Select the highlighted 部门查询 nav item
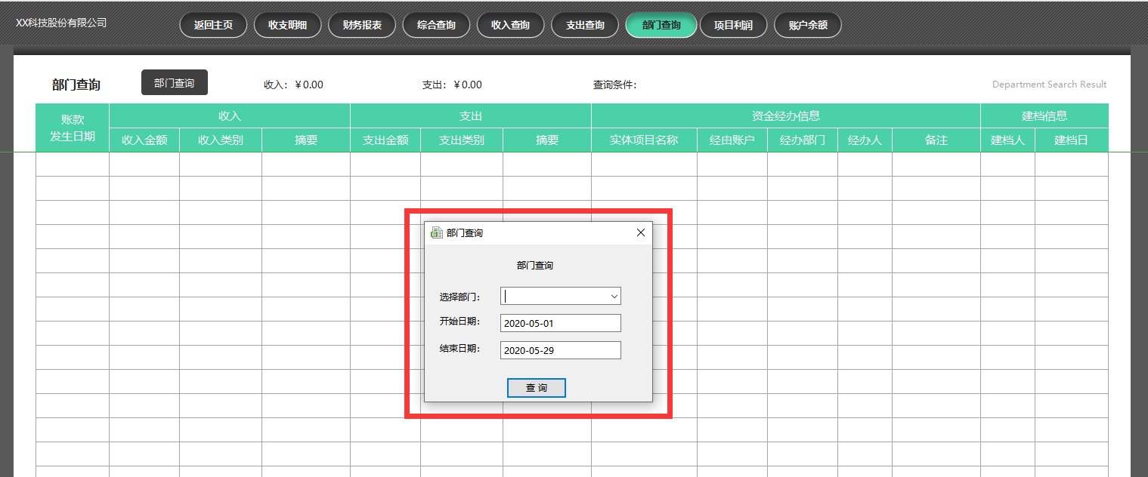The height and width of the screenshot is (477, 1148). click(x=661, y=24)
